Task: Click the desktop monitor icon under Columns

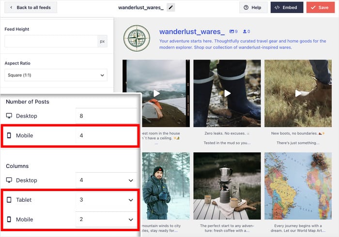Action: 9,180
